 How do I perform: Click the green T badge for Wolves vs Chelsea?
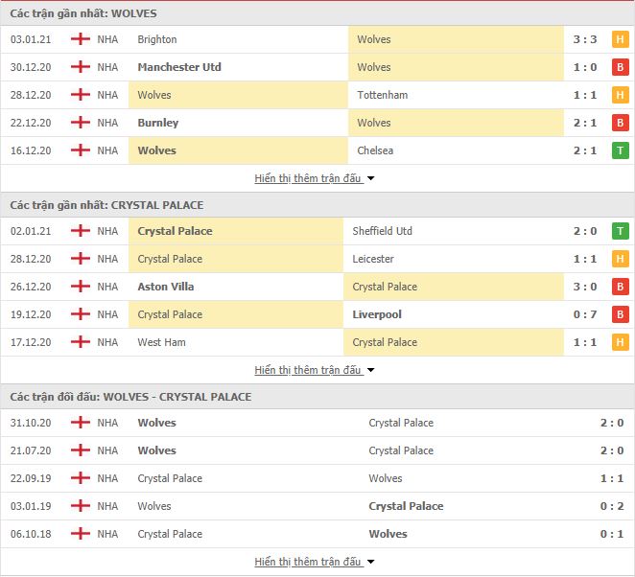(620, 150)
